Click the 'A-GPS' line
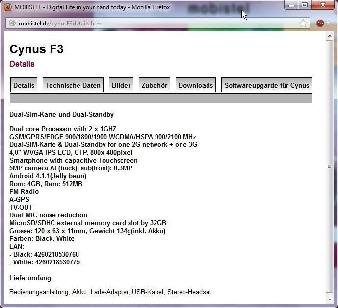 point(20,199)
